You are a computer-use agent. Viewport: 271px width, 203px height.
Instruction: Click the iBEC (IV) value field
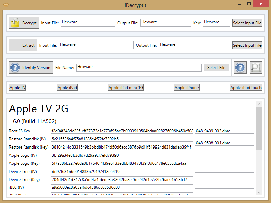click(x=122, y=187)
